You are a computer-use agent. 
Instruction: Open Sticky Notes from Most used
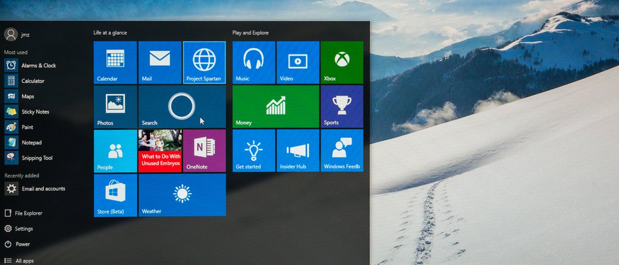27,112
